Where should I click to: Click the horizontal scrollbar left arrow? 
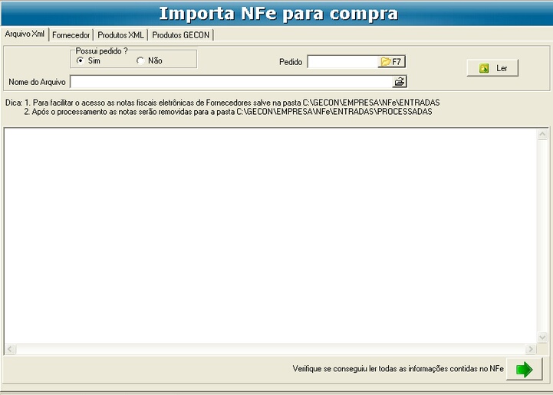coord(10,349)
